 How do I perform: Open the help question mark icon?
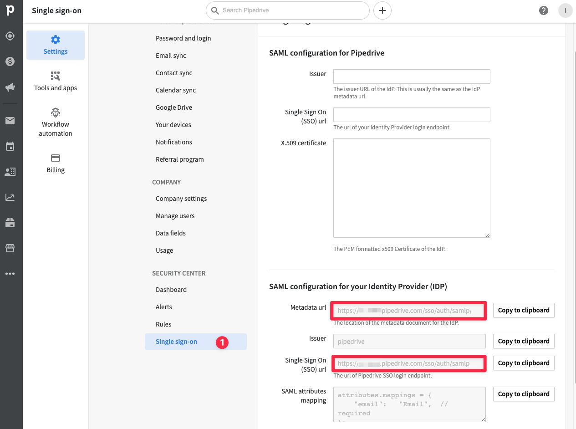[544, 10]
